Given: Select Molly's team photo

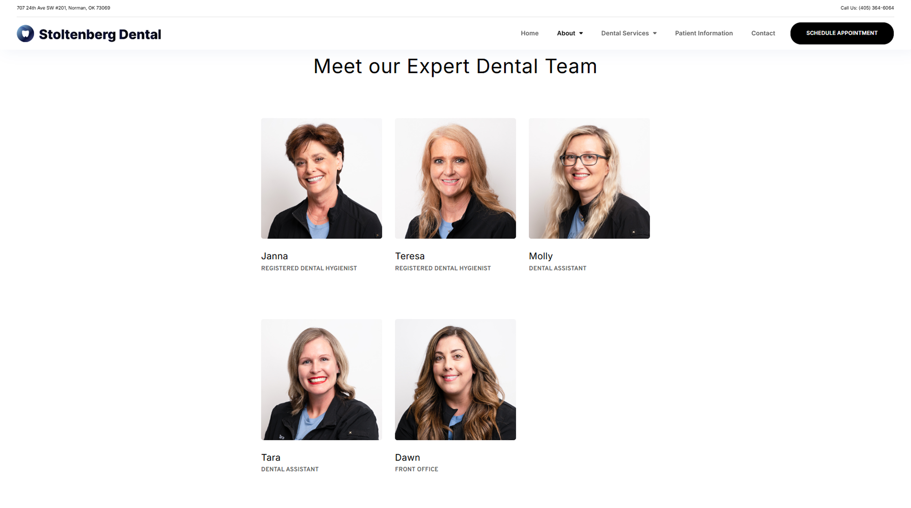Looking at the screenshot, I should pos(589,179).
